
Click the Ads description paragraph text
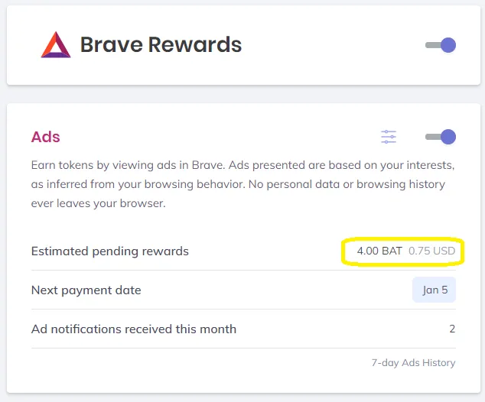click(x=242, y=184)
